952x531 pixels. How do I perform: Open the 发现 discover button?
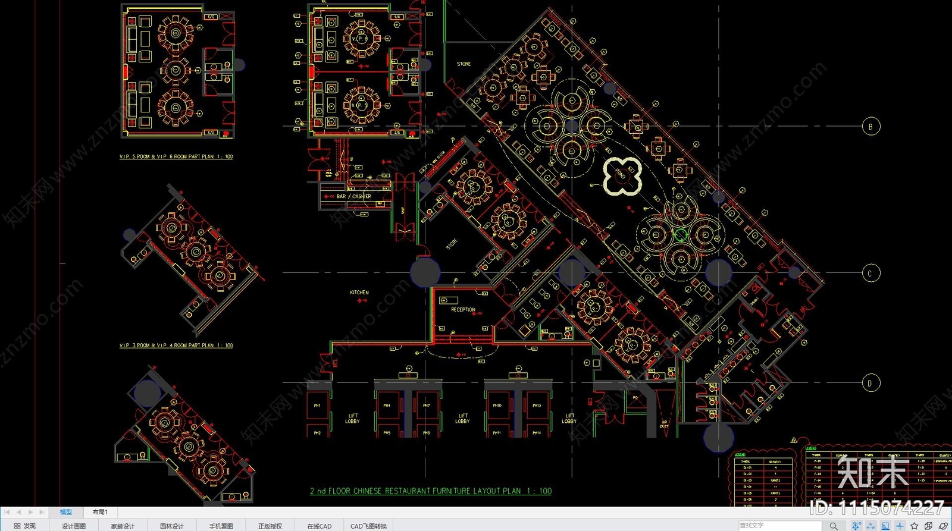pos(24,526)
